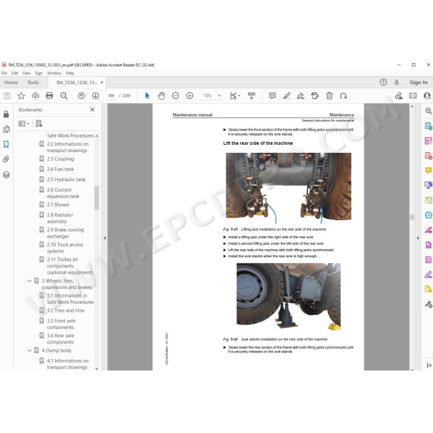Show security lock panel in sidebar
The height and width of the screenshot is (433, 433).
coord(6,114)
